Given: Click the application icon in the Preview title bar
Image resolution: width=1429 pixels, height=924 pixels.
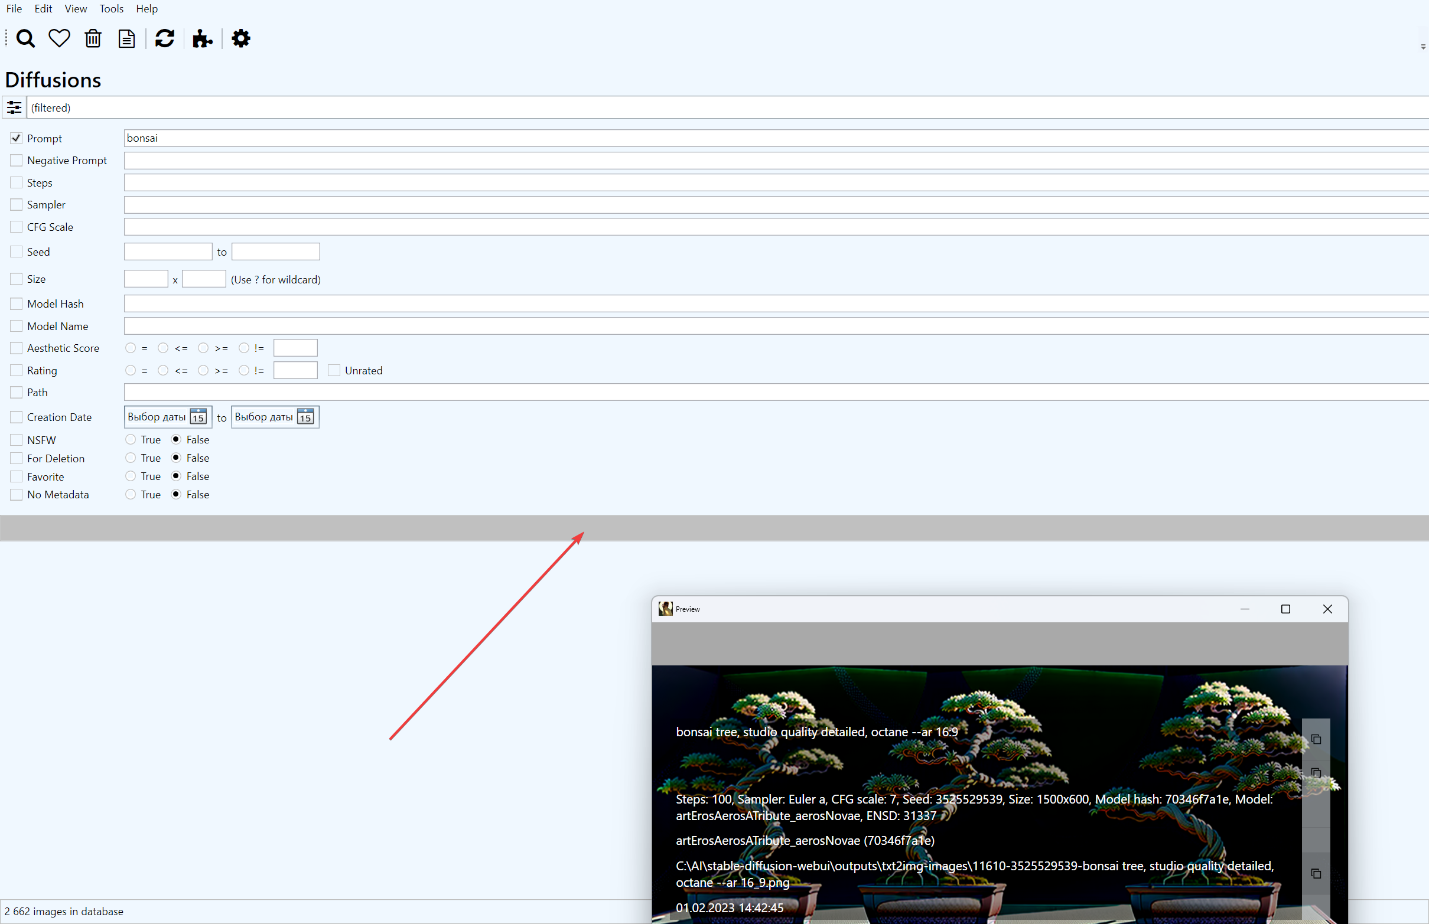Looking at the screenshot, I should (x=665, y=608).
